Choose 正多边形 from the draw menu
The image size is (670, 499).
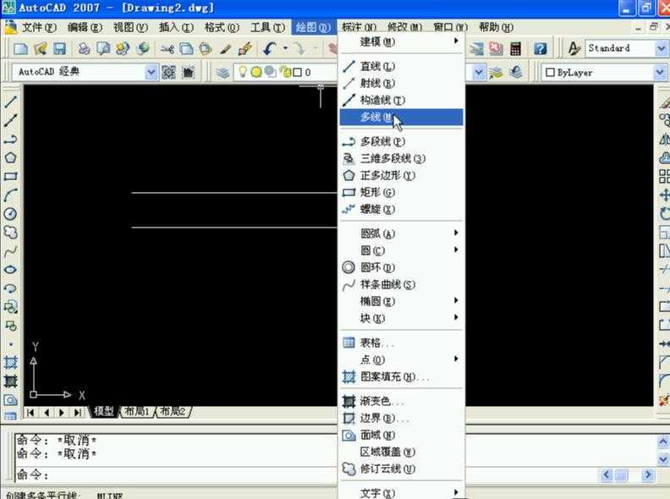pos(401,175)
